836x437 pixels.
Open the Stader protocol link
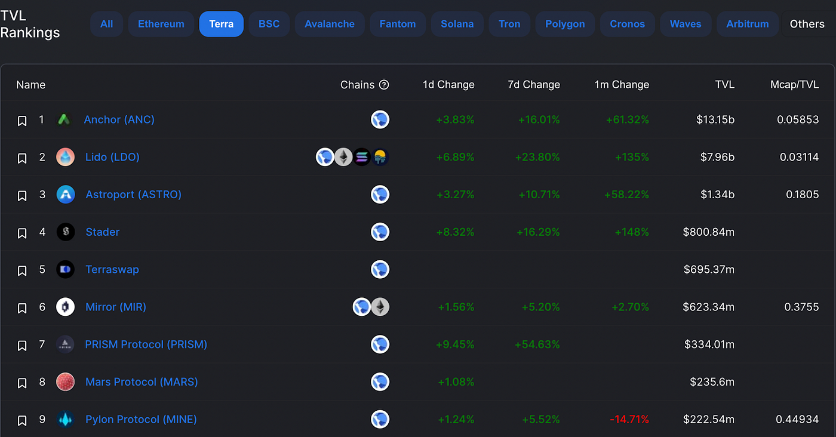tap(102, 232)
